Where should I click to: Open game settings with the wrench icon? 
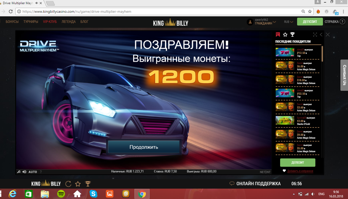click(19, 172)
